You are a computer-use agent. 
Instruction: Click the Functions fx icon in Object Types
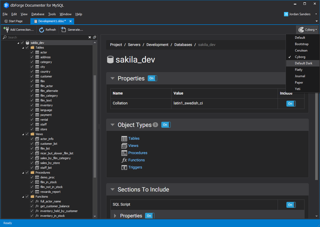click(x=124, y=160)
